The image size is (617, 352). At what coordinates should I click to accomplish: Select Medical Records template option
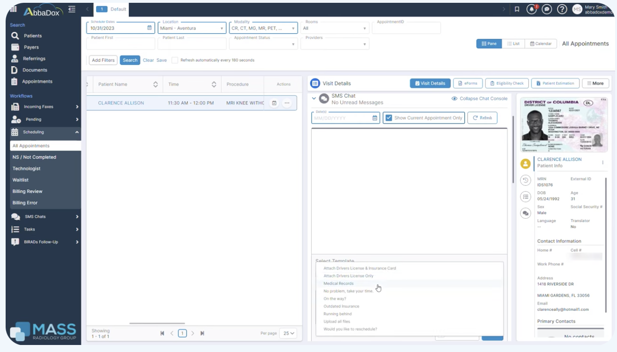point(339,284)
